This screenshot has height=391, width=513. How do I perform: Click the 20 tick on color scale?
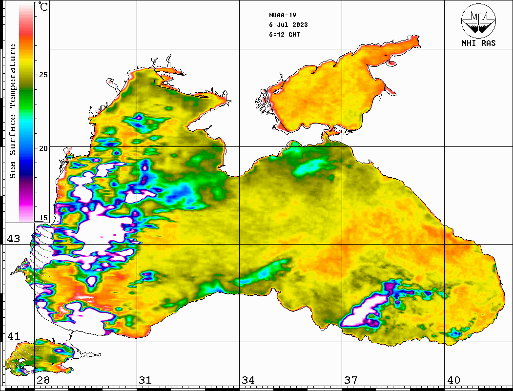pyautogui.click(x=43, y=148)
